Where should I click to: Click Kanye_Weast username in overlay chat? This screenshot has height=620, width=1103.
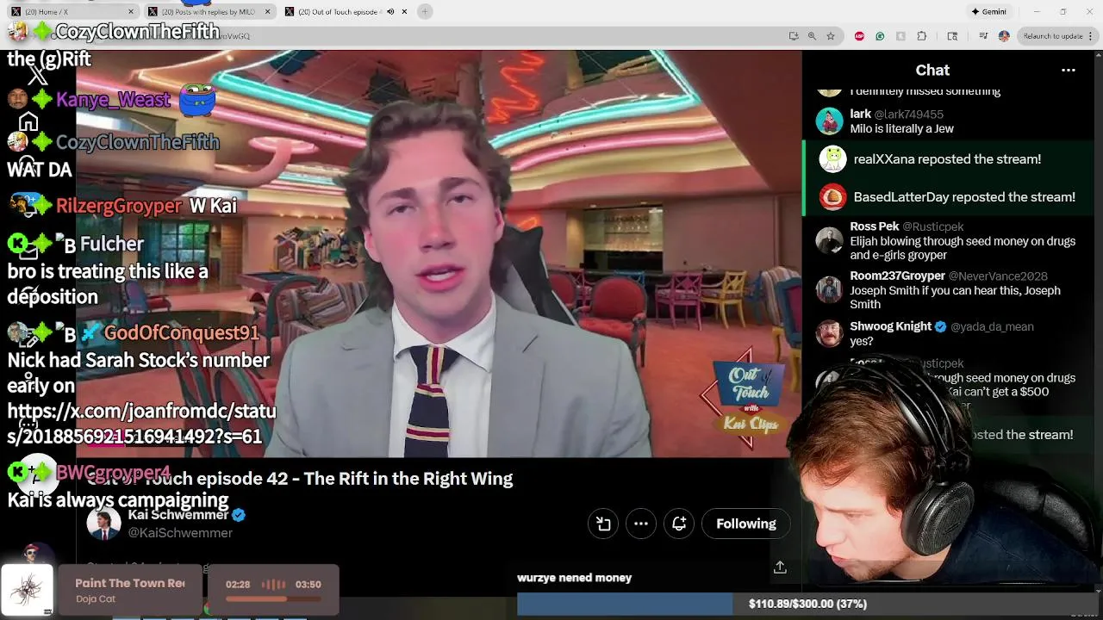click(113, 100)
